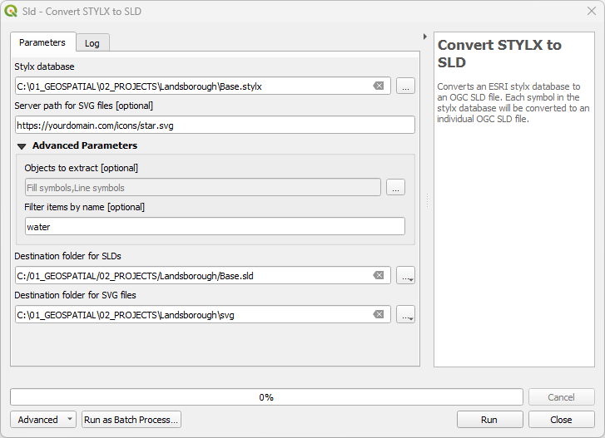Open browse options for the SLDs destination folder

405,275
